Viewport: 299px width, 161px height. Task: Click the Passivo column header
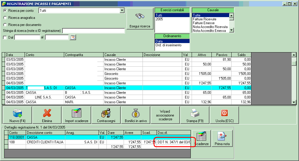pos(222,55)
